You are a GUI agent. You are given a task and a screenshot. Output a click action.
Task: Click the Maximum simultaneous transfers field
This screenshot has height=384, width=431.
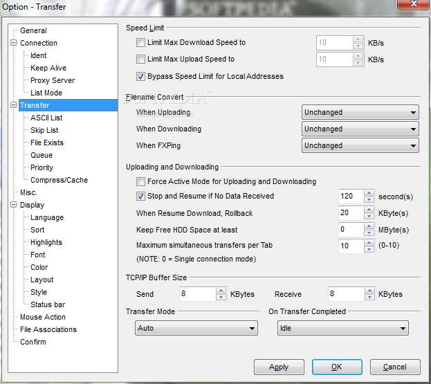pyautogui.click(x=351, y=246)
